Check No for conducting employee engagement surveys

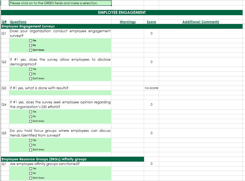point(31,46)
